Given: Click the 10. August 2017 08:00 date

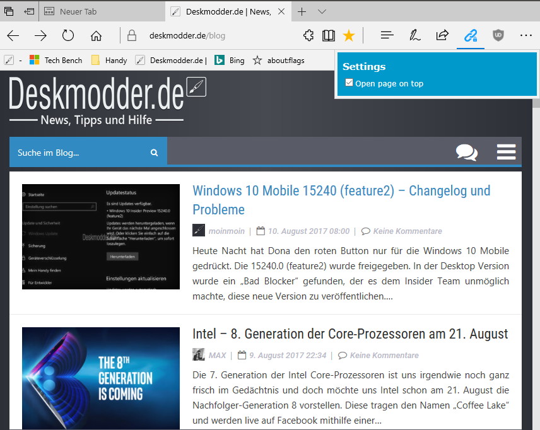Looking at the screenshot, I should tap(309, 231).
